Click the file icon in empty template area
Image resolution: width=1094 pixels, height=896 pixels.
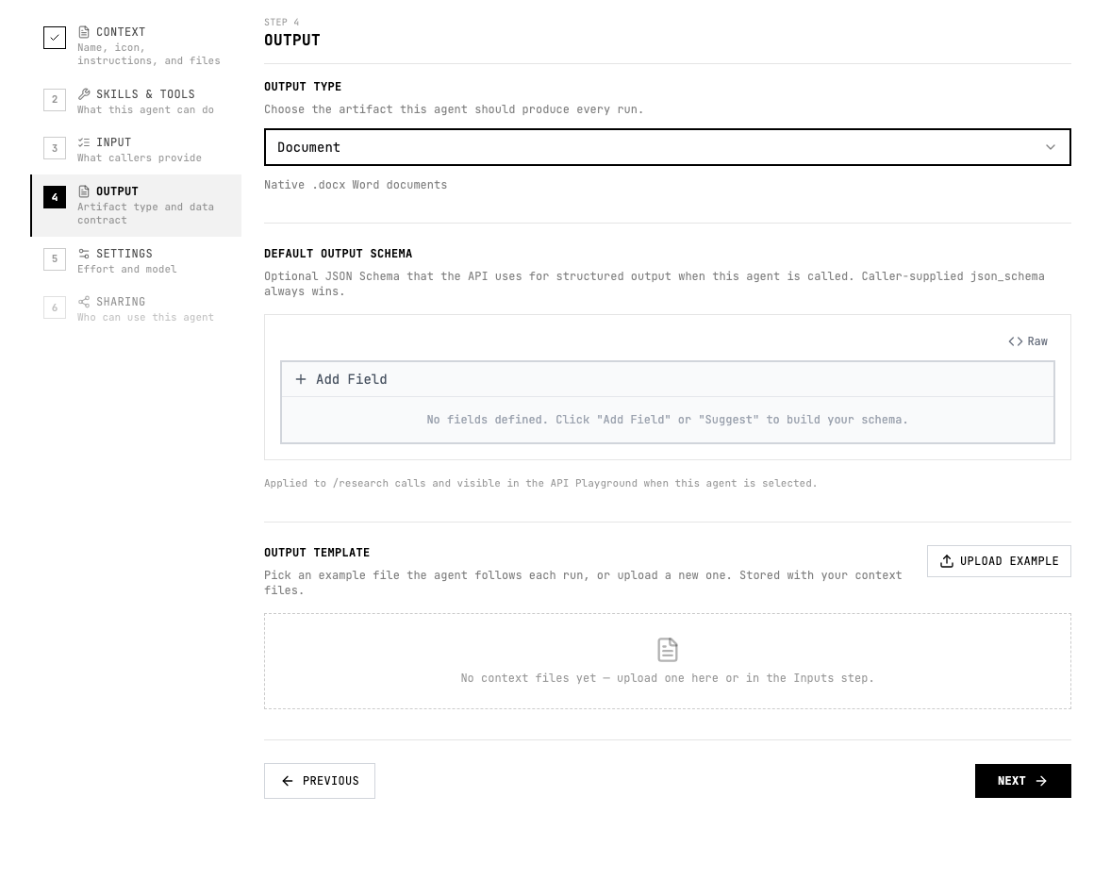(x=668, y=650)
